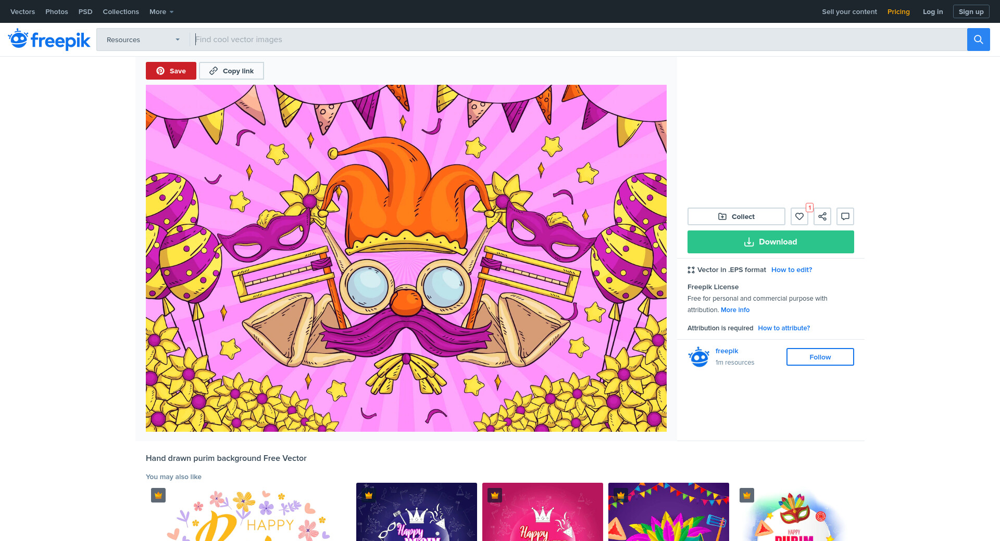Click the crown badge on the Purim mask thumbnail
Image resolution: width=1000 pixels, height=541 pixels.
(747, 495)
